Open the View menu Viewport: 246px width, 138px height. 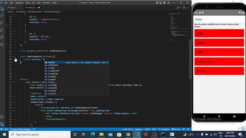pos(28,3)
